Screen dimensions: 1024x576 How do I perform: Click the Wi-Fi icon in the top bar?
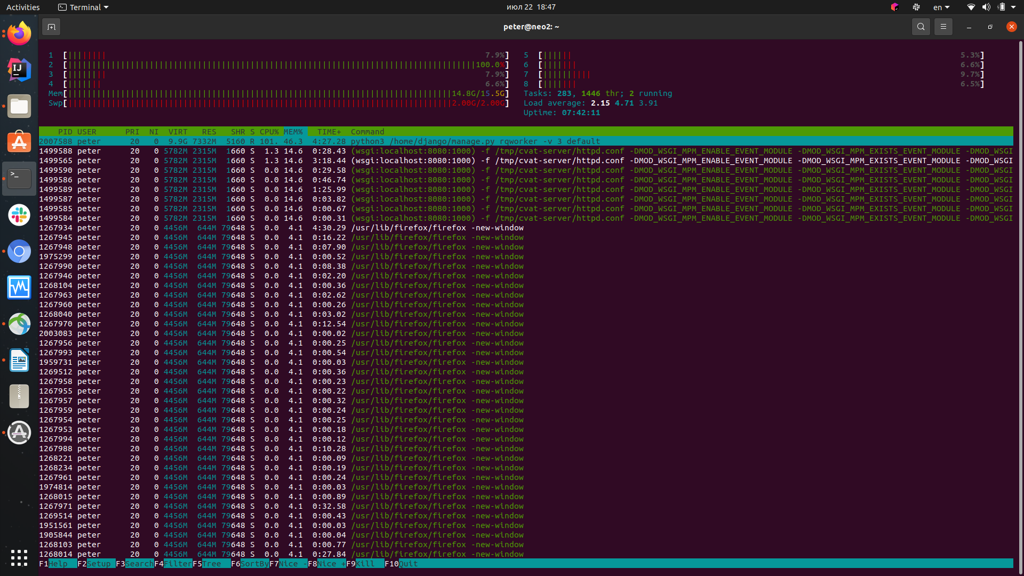pos(971,7)
